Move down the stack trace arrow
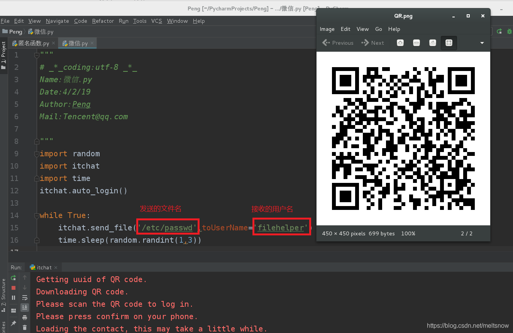Screen dimensions: 513x333 [x=25, y=288]
